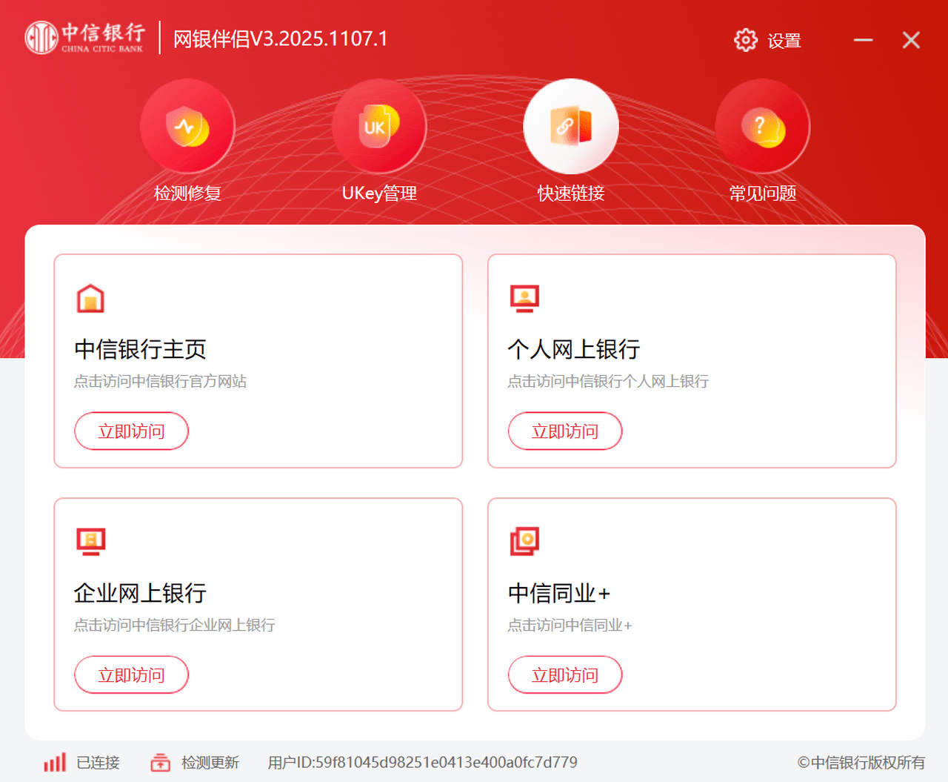The height and width of the screenshot is (782, 948).
Task: Click the icon on 企业网上银行 card
Action: [x=90, y=540]
